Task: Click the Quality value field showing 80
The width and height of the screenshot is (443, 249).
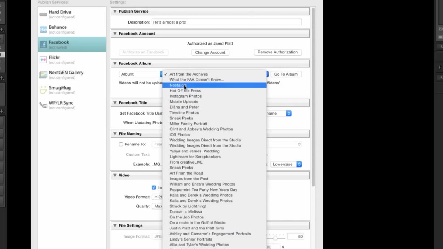Action: point(295,236)
